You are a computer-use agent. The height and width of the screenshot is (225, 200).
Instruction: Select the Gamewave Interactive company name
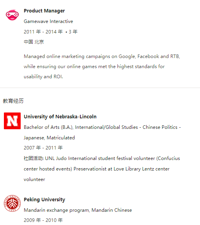[x=48, y=21]
